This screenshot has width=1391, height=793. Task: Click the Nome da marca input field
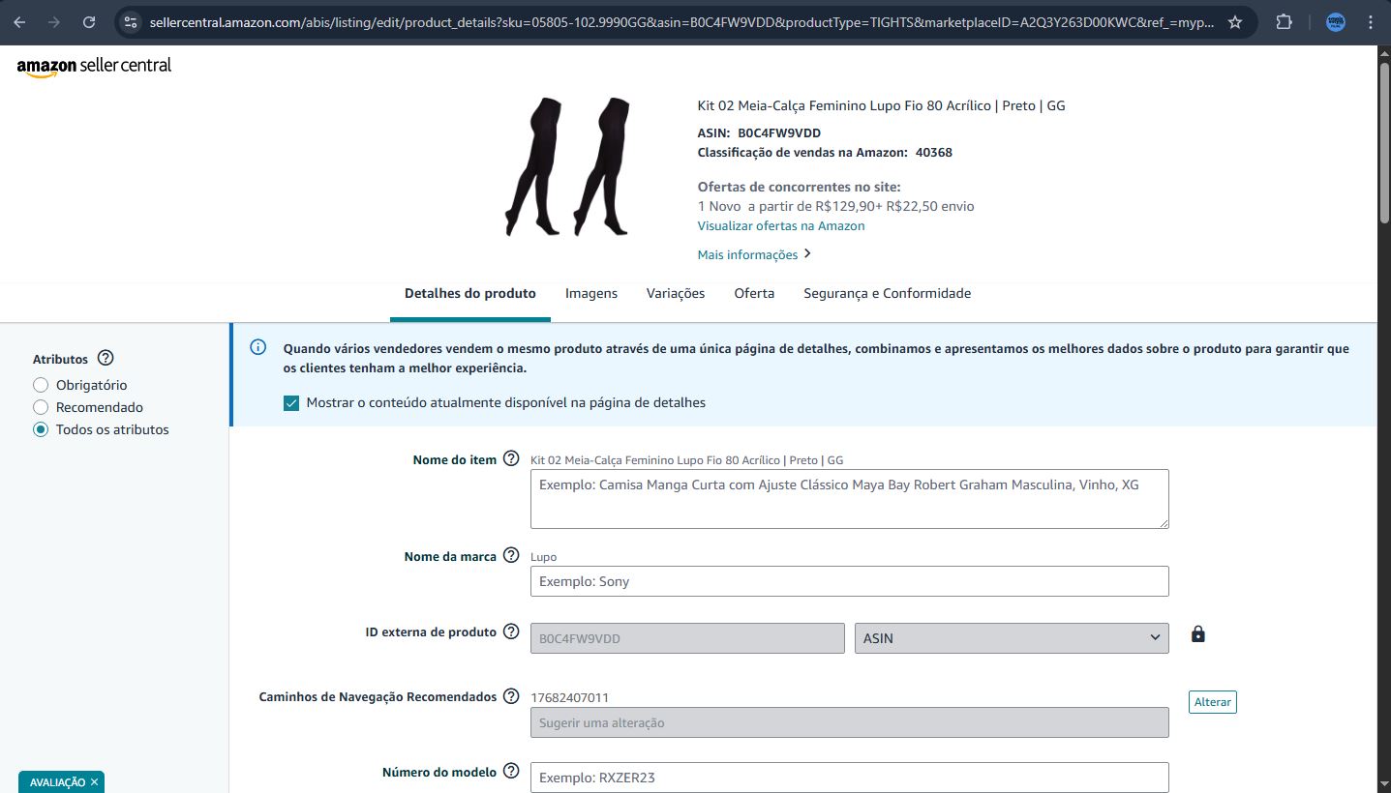(x=850, y=581)
